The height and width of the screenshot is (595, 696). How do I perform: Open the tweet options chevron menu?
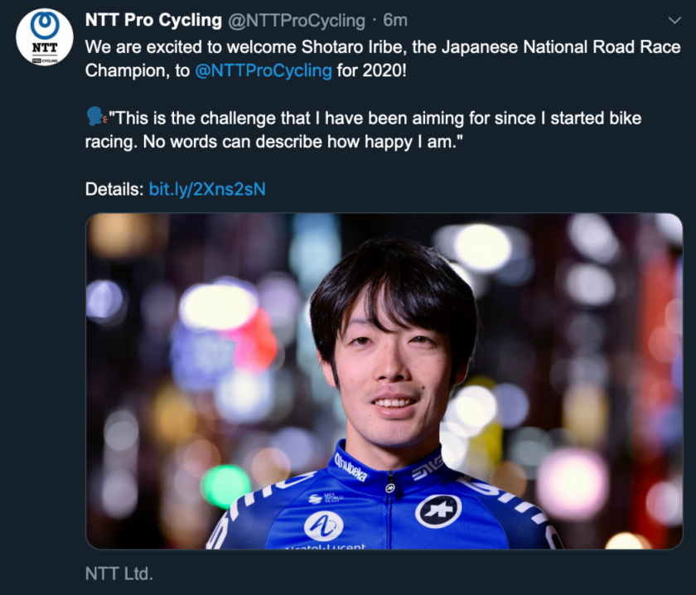coord(674,20)
